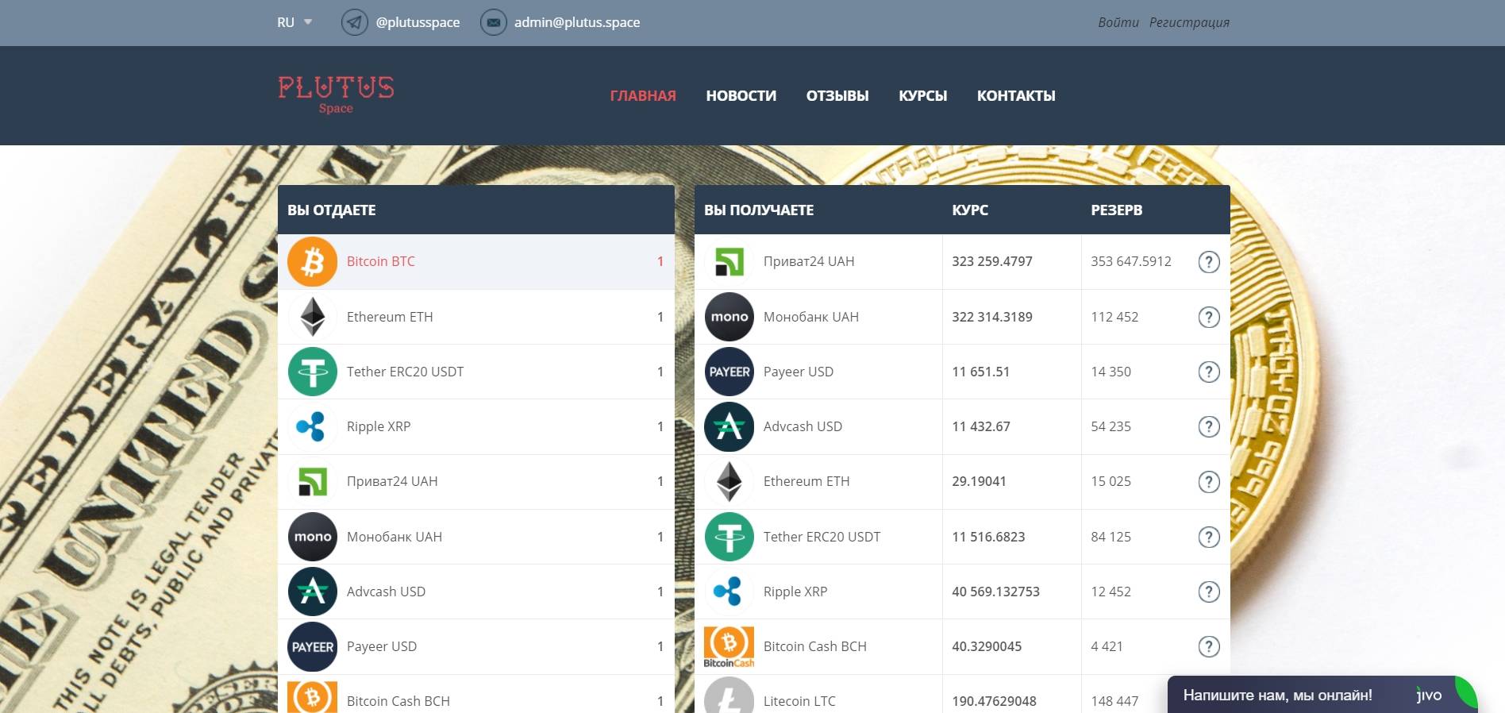The image size is (1505, 713).
Task: Click rate value 322 314.3189
Action: click(x=992, y=317)
